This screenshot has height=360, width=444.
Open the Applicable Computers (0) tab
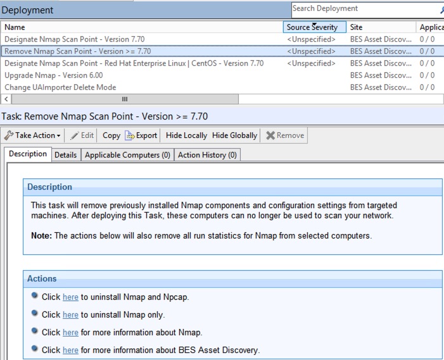pyautogui.click(x=127, y=155)
